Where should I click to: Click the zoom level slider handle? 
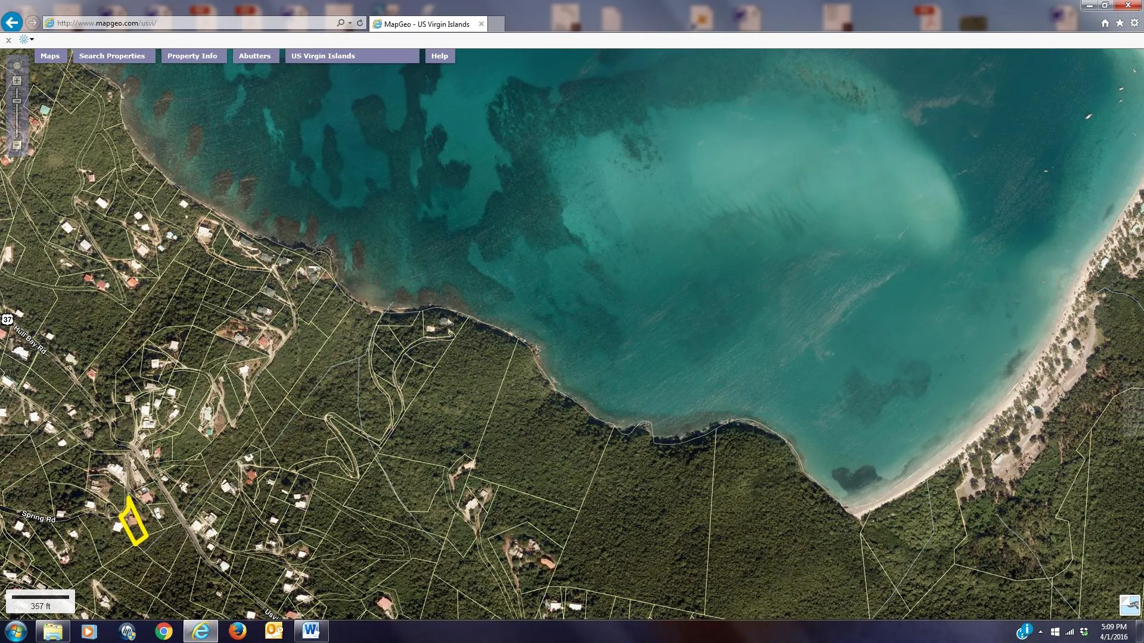(17, 101)
